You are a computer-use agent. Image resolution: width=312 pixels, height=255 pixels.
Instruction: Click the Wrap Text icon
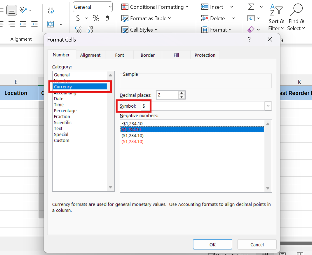[x=51, y=11]
